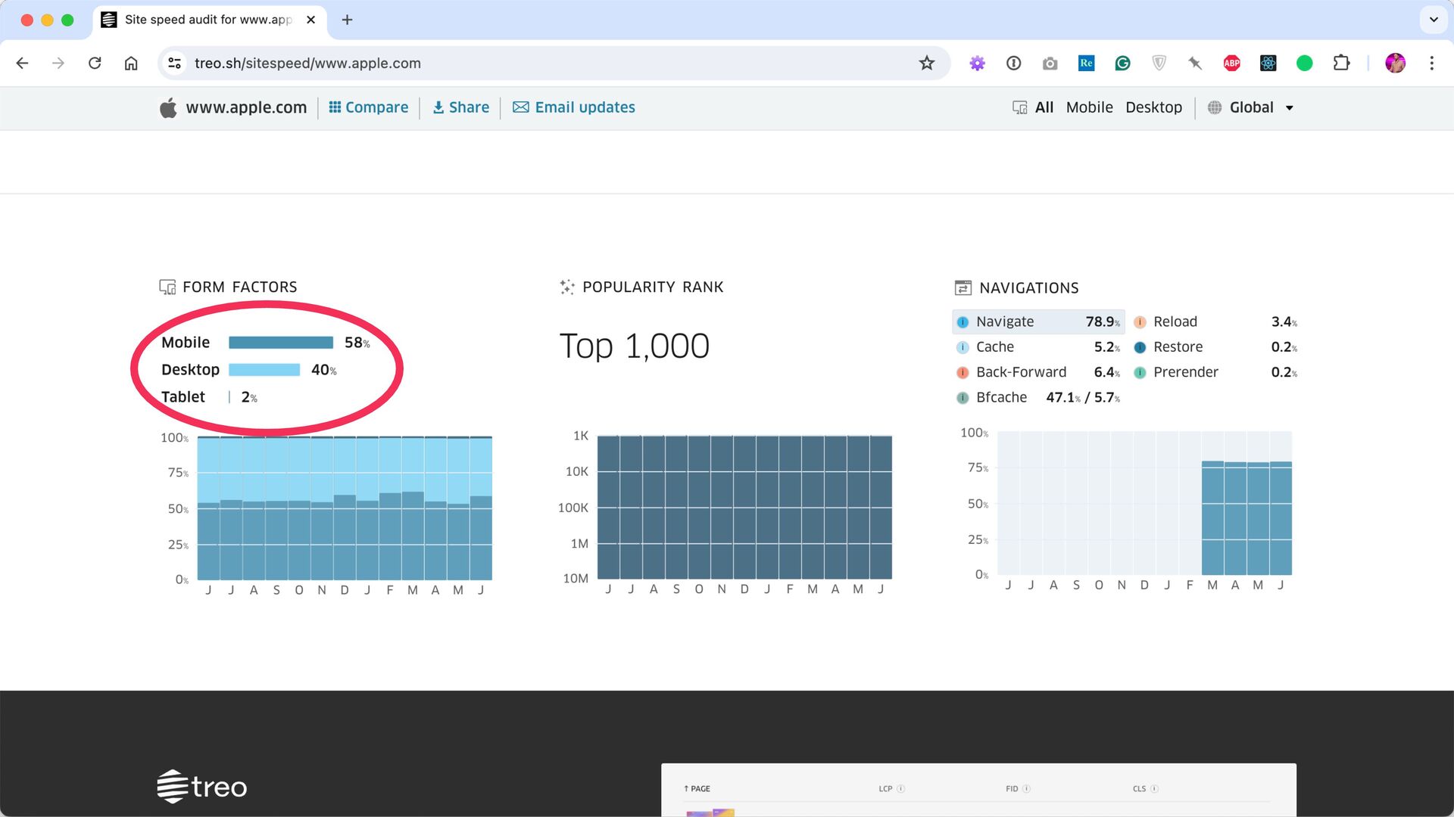Switch to the Mobile filter
This screenshot has height=817, width=1454.
pyautogui.click(x=1089, y=107)
